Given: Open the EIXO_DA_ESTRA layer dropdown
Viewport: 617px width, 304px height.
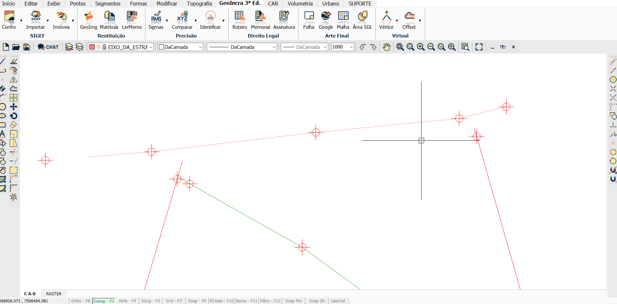Looking at the screenshot, I should [x=151, y=47].
